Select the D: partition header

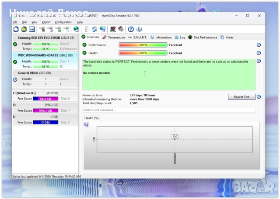click(x=45, y=108)
